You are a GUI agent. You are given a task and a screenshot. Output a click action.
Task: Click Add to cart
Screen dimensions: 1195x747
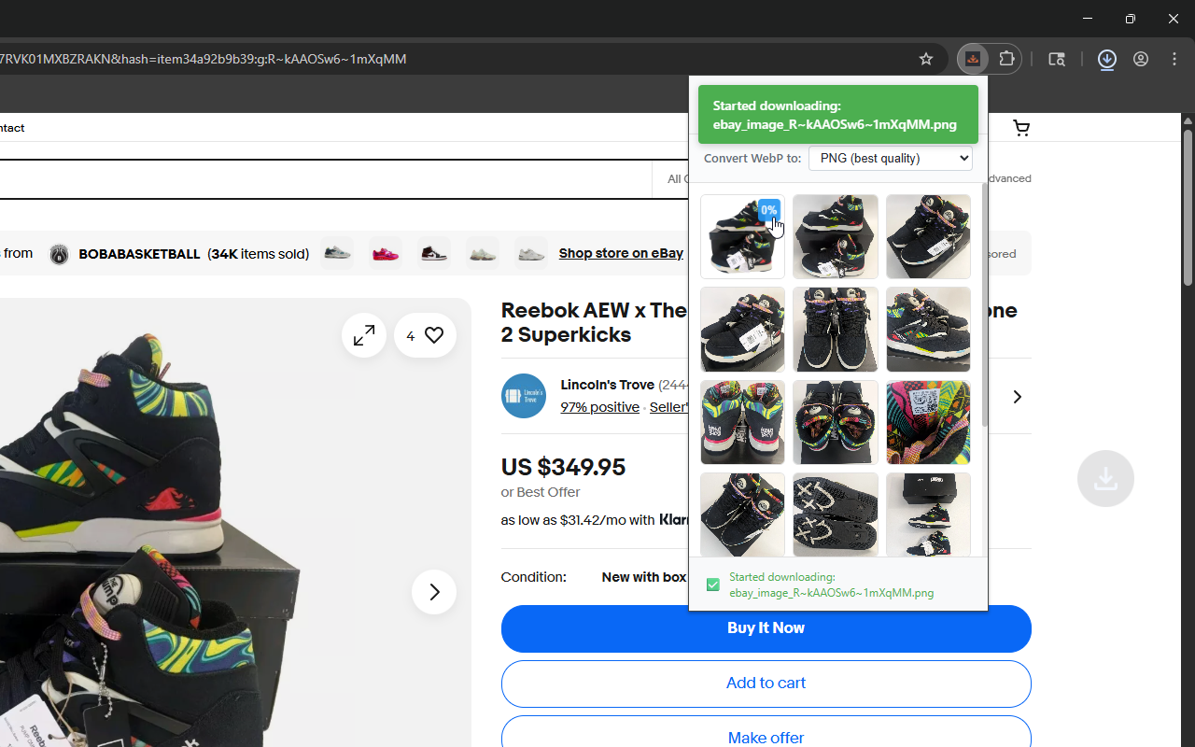click(x=766, y=684)
